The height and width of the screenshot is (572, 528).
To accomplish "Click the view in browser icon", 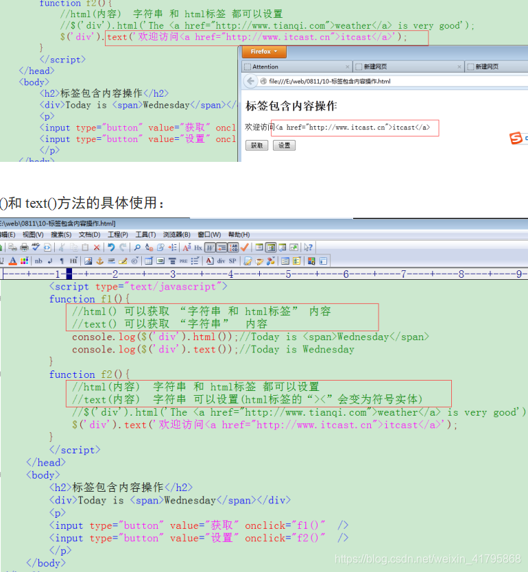I will (x=47, y=248).
